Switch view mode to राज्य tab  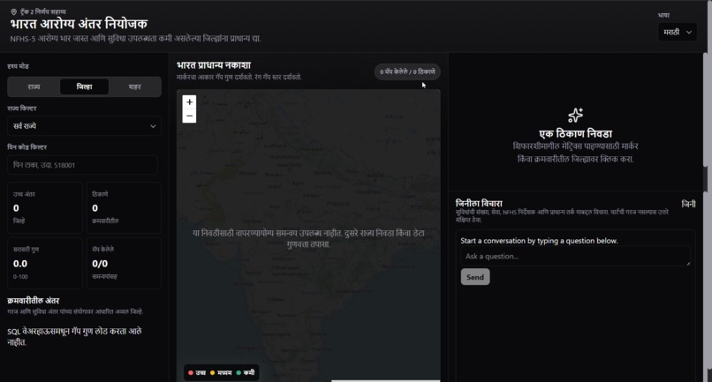pyautogui.click(x=34, y=86)
